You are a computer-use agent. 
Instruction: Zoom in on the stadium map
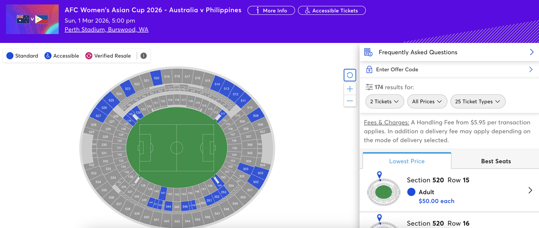[x=350, y=89]
